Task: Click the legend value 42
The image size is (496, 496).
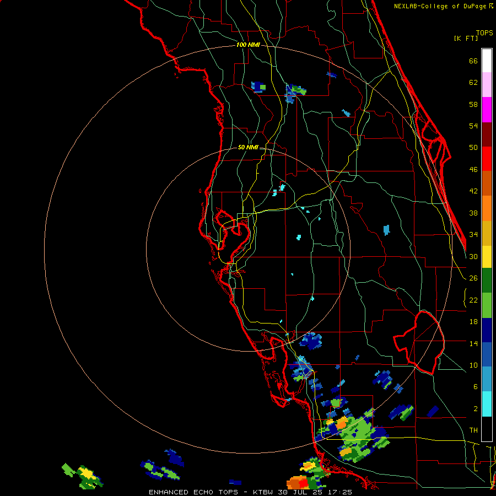Action: click(473, 191)
